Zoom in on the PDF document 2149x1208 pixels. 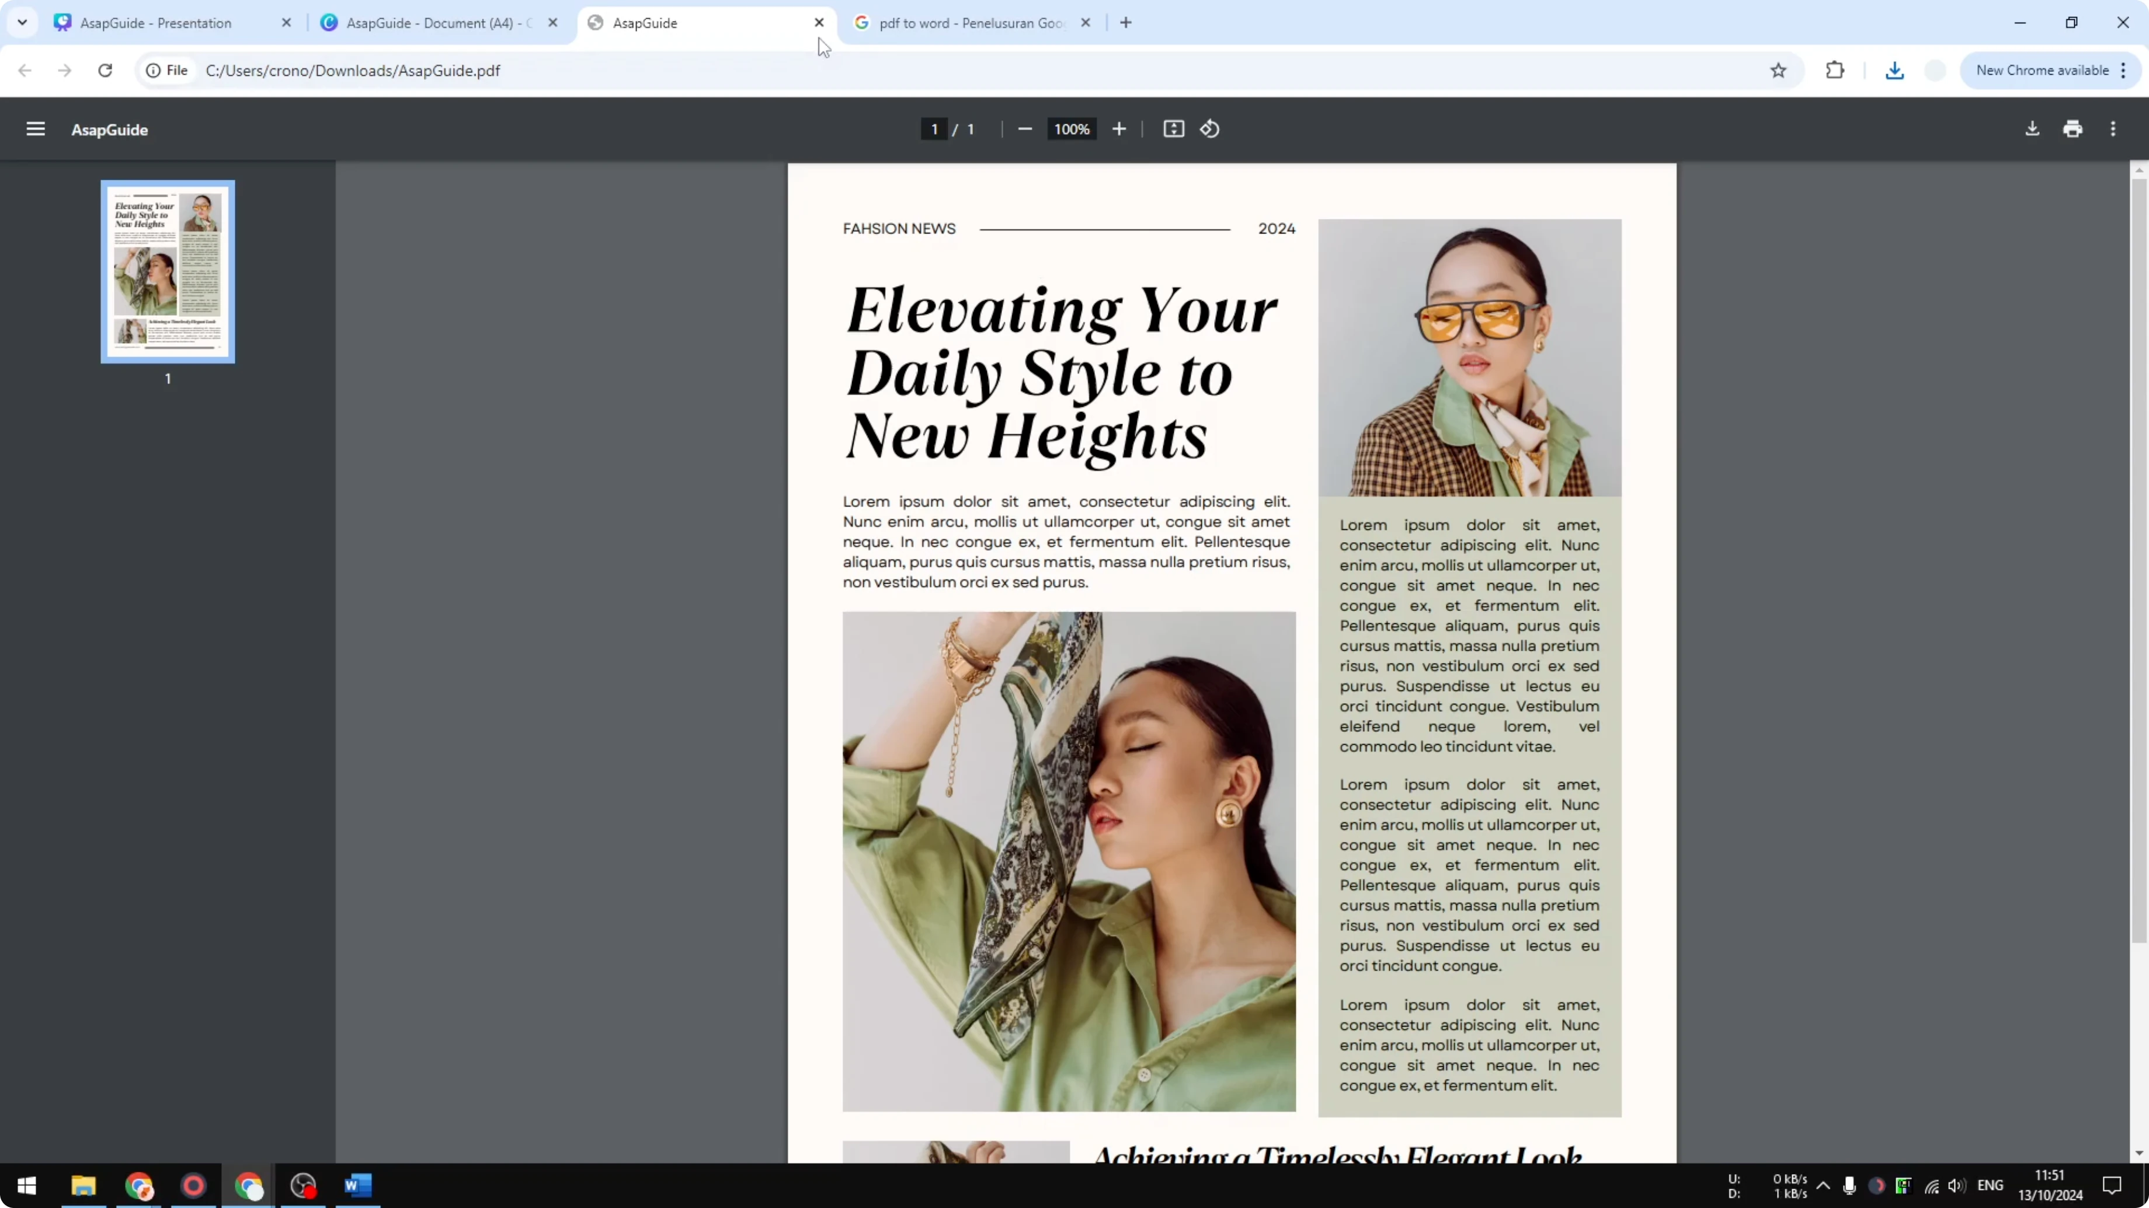pyautogui.click(x=1119, y=129)
